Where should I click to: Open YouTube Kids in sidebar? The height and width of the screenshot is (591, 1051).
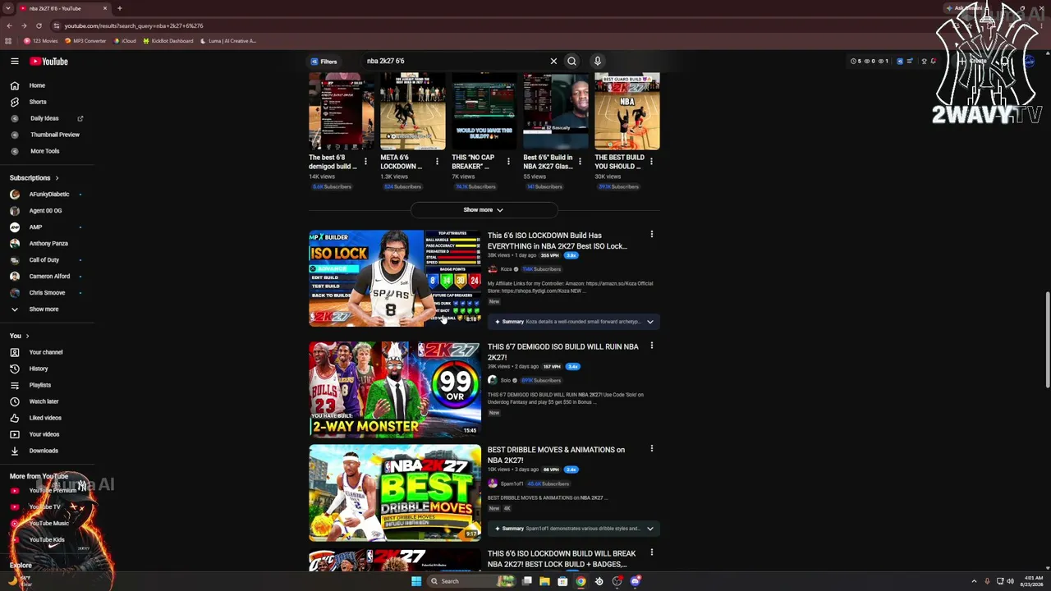point(47,539)
